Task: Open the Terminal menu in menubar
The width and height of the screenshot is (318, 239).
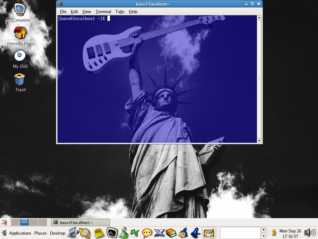Action: coord(103,12)
